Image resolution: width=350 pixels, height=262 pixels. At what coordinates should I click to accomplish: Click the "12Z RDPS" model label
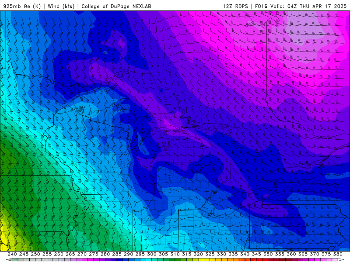[x=235, y=6]
